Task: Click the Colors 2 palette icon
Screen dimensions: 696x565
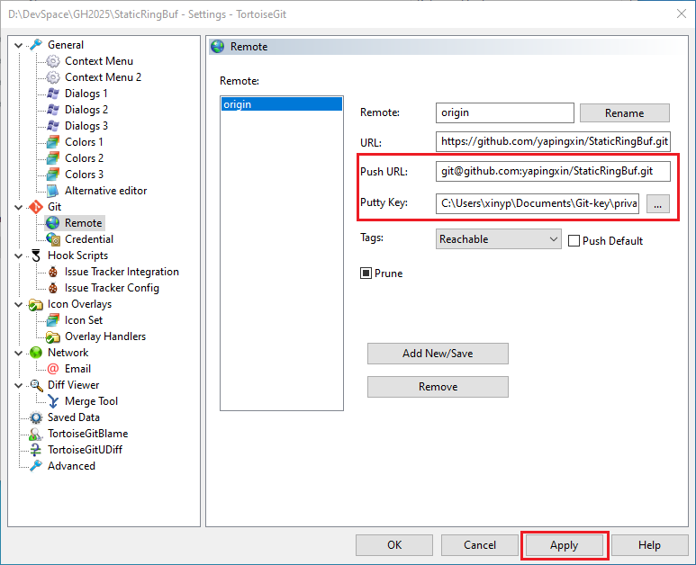Action: coord(53,157)
